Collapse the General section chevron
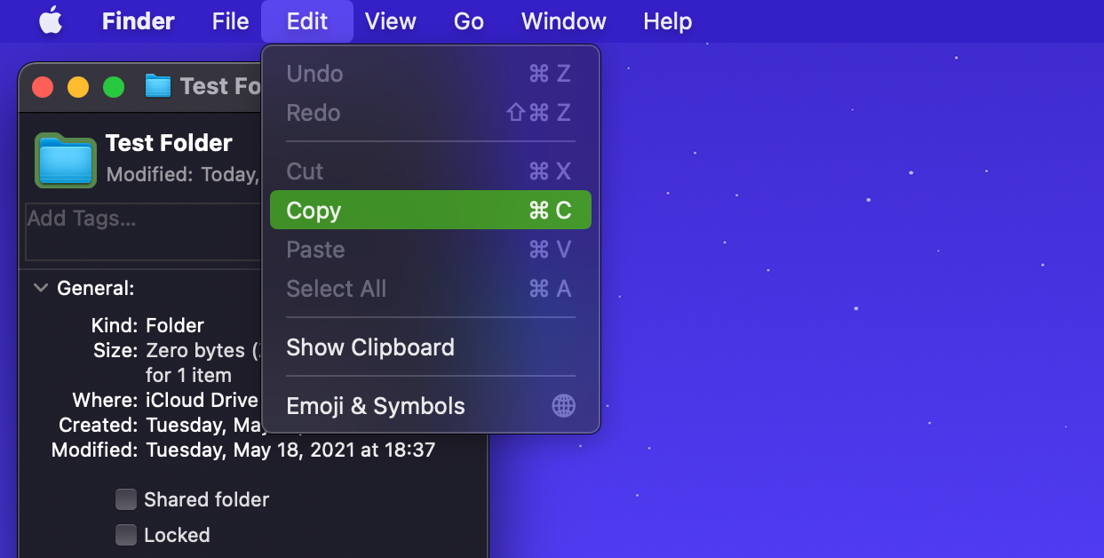The image size is (1104, 558). (x=40, y=288)
